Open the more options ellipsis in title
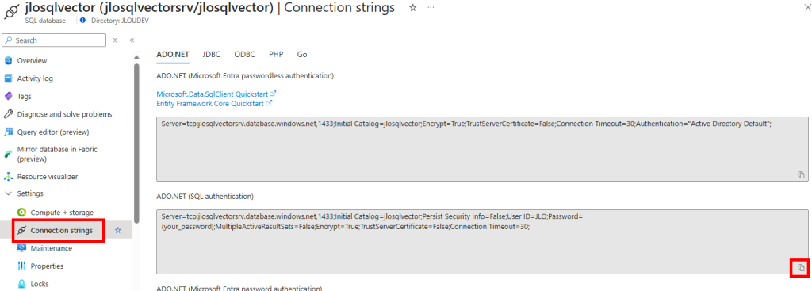 click(x=431, y=8)
